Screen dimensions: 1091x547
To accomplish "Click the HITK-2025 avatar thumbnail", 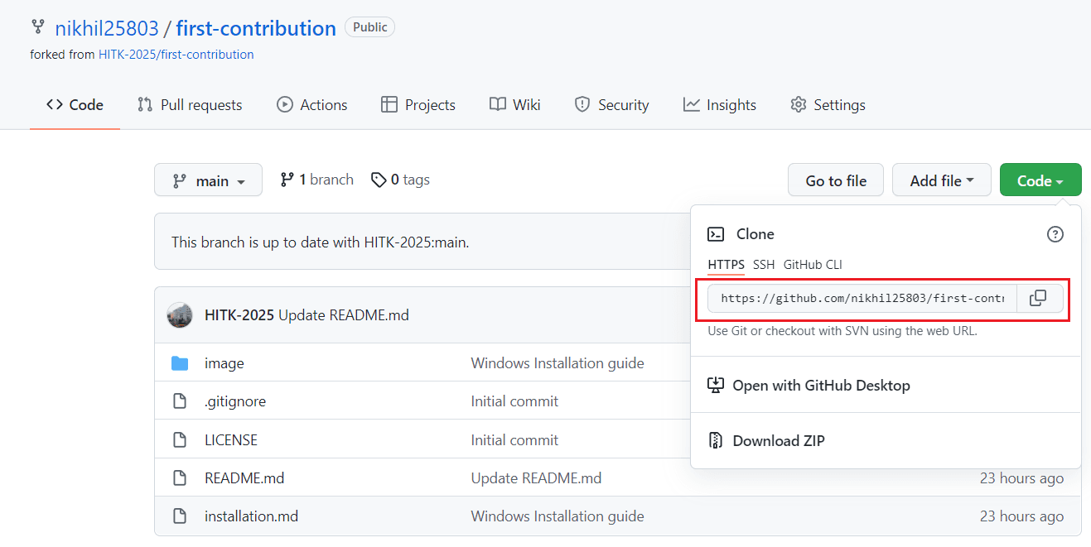I will (180, 315).
